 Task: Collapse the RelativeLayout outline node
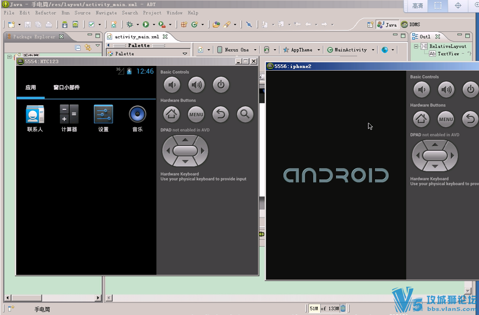[416, 46]
